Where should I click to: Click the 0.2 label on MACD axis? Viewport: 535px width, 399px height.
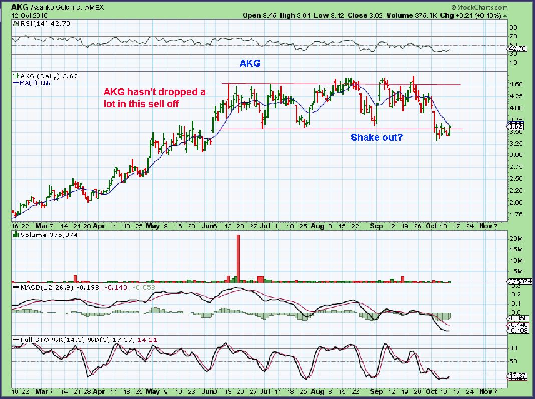coord(516,294)
